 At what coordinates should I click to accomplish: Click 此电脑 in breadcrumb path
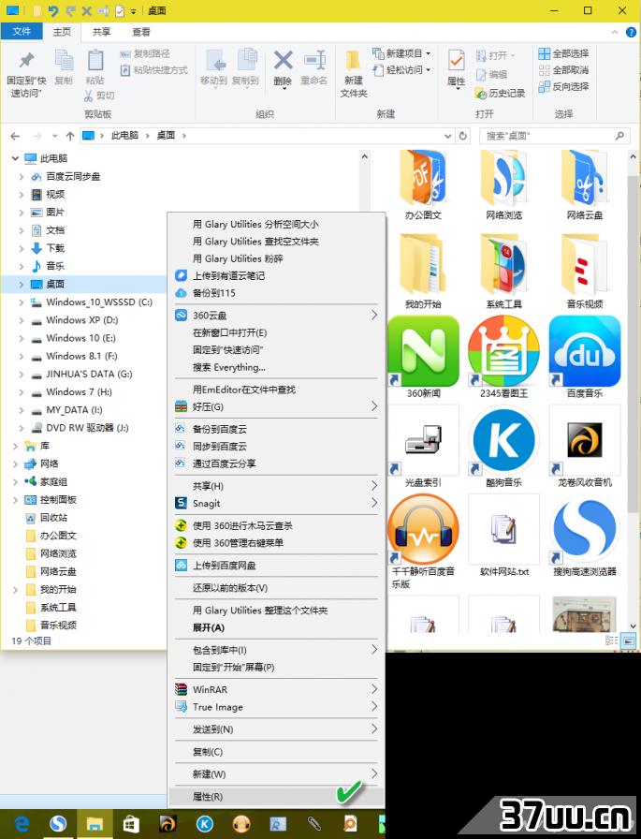[124, 136]
